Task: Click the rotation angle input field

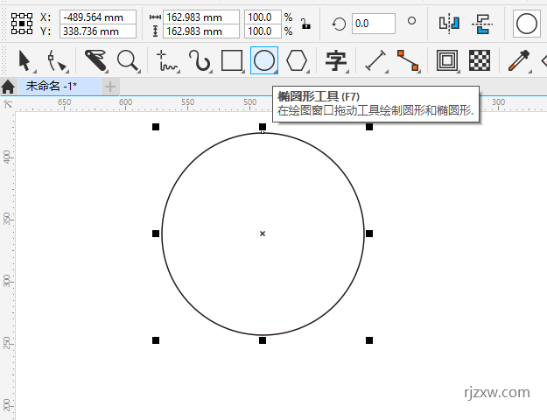Action: click(x=372, y=24)
